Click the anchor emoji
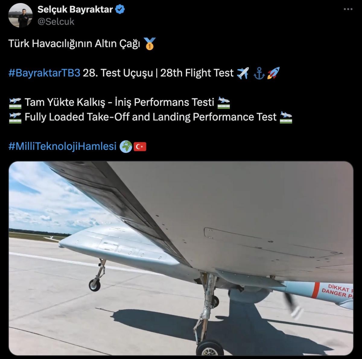The image size is (362, 359). click(259, 73)
